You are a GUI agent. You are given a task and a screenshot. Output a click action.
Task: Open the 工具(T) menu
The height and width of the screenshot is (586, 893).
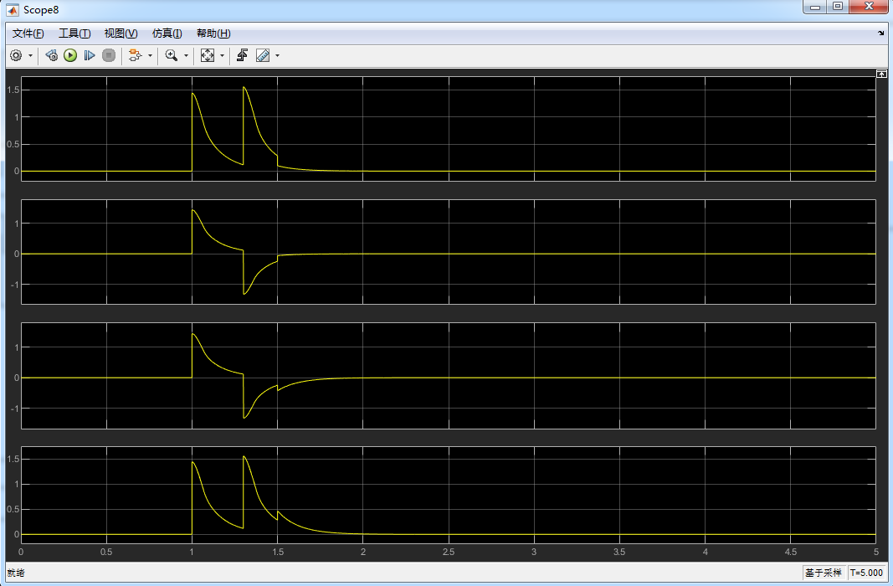pyautogui.click(x=74, y=33)
